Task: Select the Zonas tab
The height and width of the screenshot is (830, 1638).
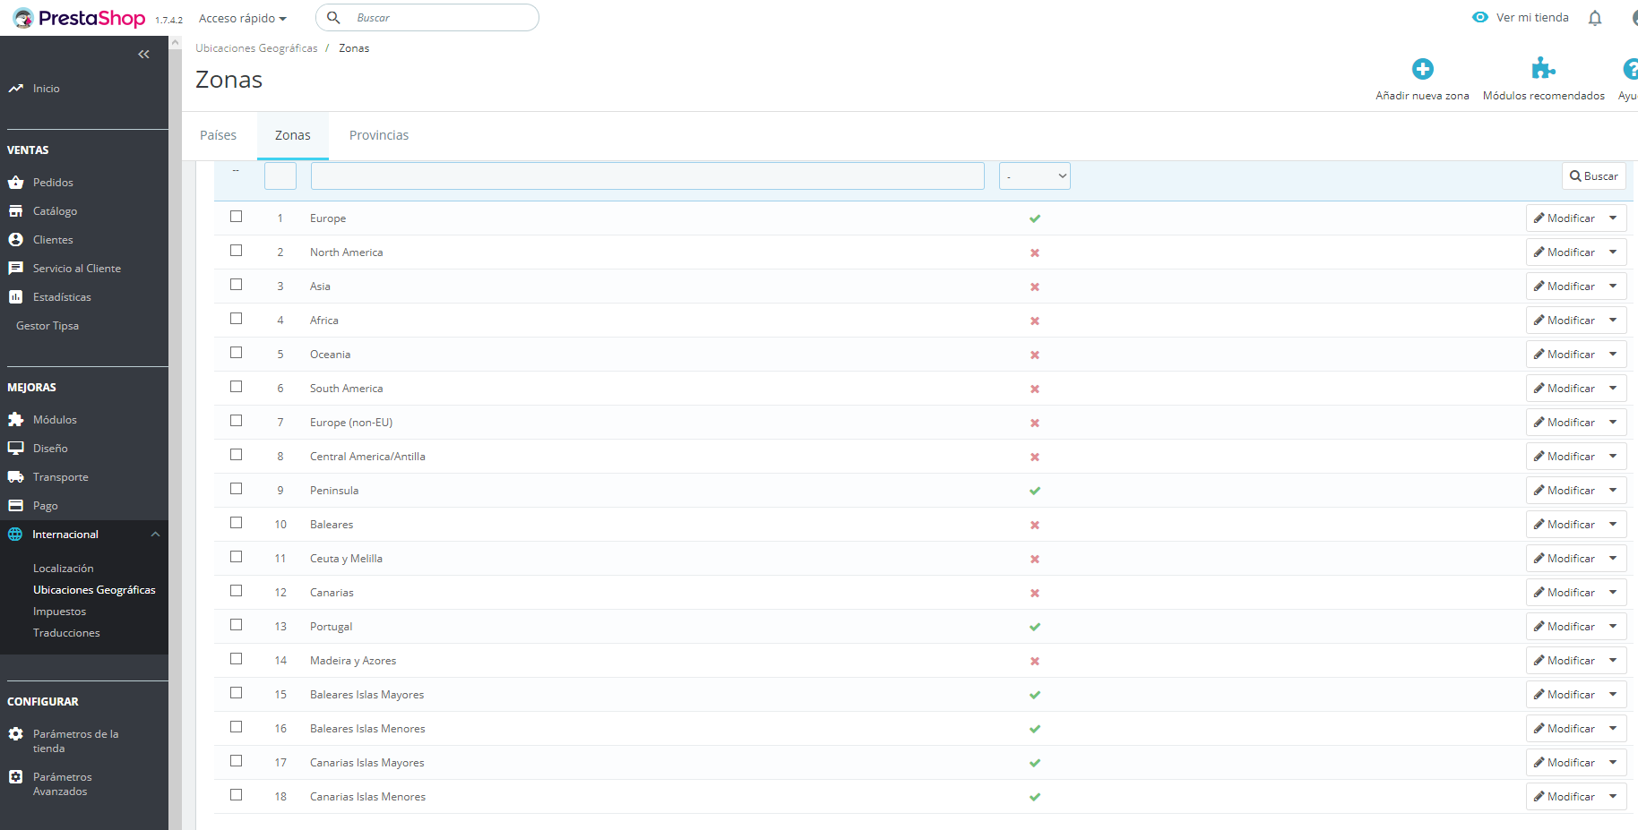Action: click(293, 135)
